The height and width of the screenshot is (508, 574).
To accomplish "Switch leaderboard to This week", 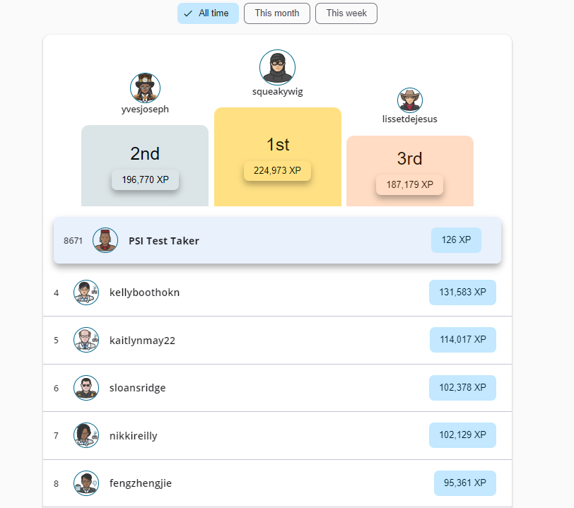I will coord(346,13).
